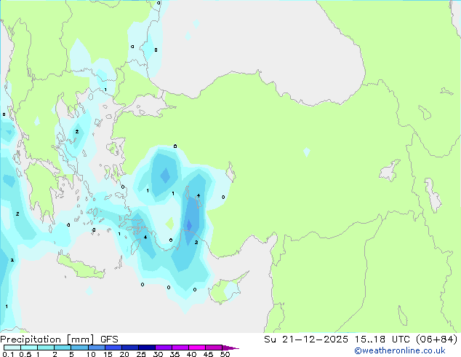Click the 0.5–1 mm legend color box

pyautogui.click(x=29, y=348)
